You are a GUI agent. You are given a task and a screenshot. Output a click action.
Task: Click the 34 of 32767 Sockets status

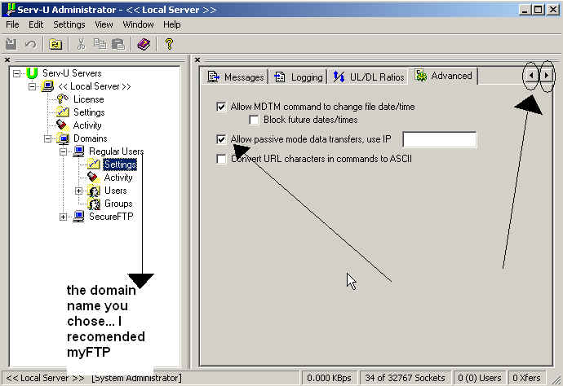coord(405,378)
